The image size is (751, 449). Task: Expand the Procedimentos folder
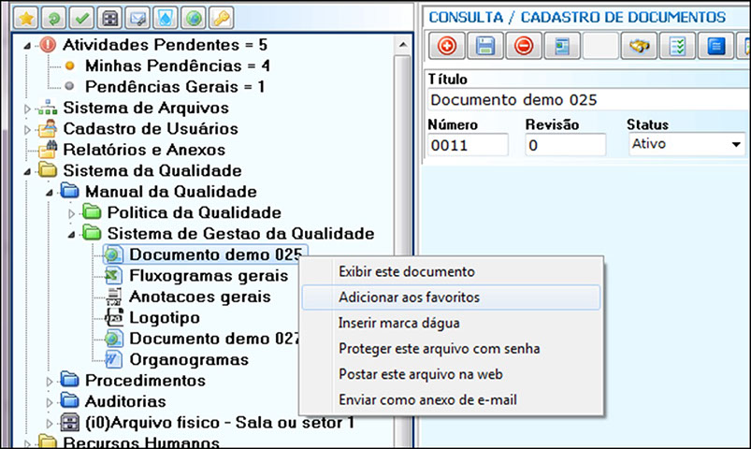pos(50,381)
